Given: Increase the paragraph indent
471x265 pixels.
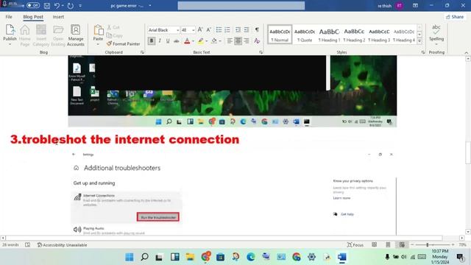Looking at the screenshot, I should coord(247,29).
